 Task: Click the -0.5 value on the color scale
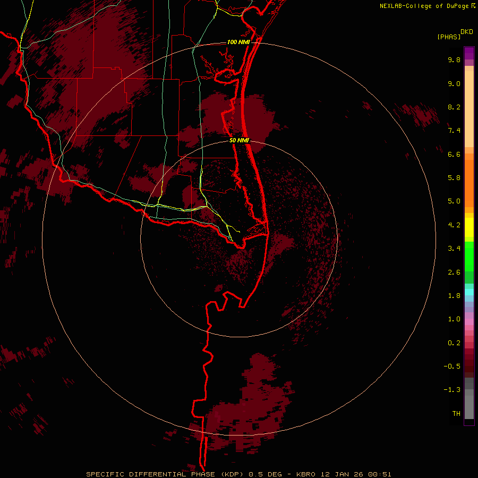[452, 366]
